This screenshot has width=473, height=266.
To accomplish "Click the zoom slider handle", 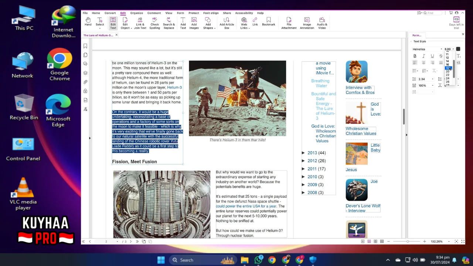I will coord(408,242).
